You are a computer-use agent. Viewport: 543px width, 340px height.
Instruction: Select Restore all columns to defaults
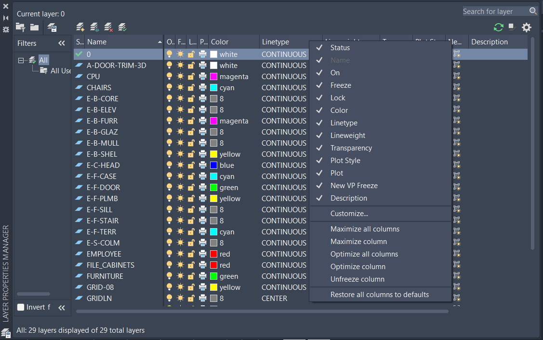[380, 294]
